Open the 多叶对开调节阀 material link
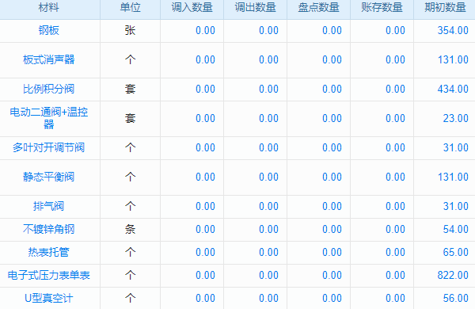 tap(48, 147)
